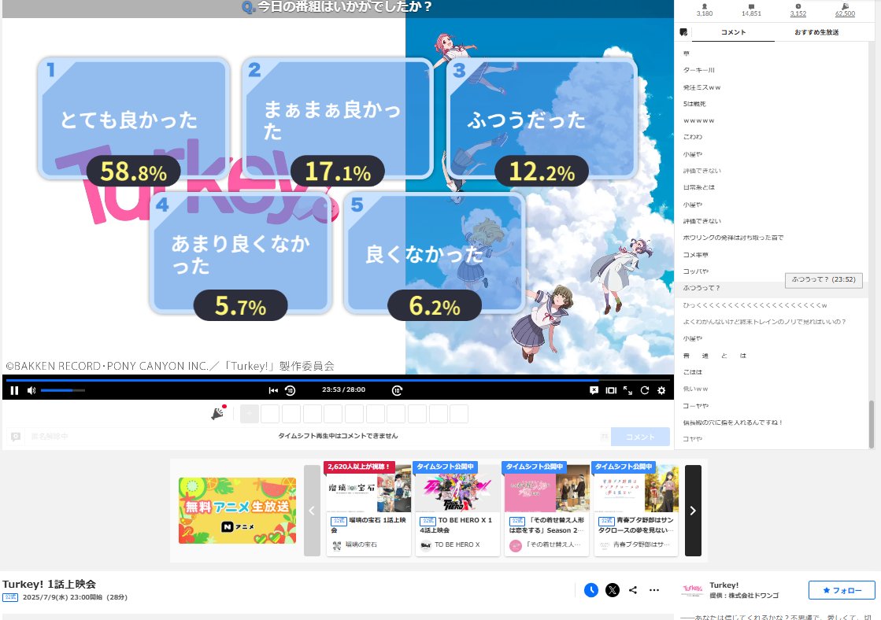Adjust the volume slider

click(x=62, y=390)
